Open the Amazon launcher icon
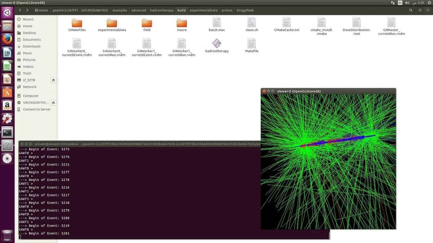The width and height of the screenshot is (433, 243). coord(7,105)
